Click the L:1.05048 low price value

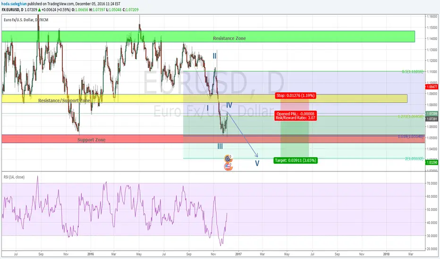click(114, 9)
